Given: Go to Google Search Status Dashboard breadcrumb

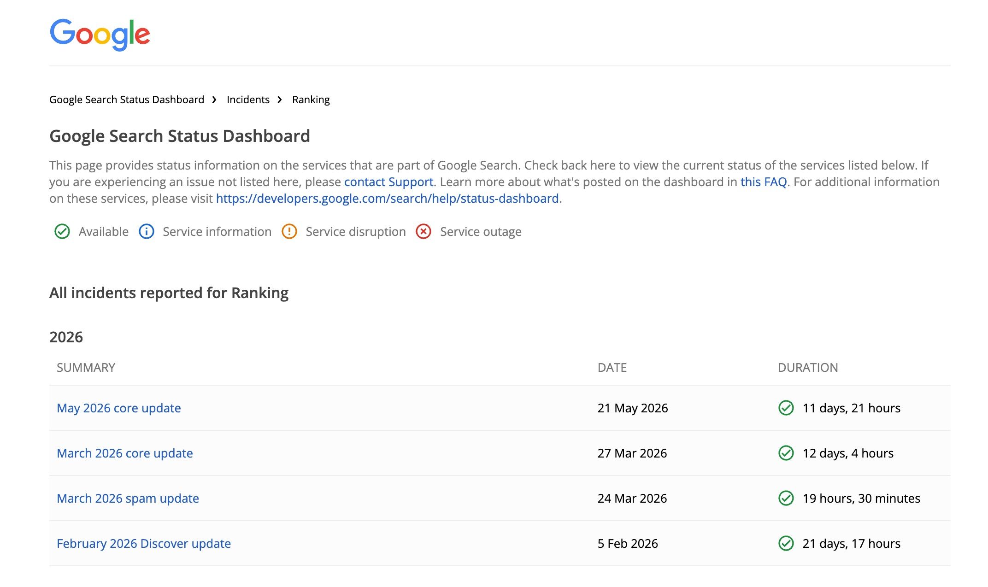Looking at the screenshot, I should point(127,100).
